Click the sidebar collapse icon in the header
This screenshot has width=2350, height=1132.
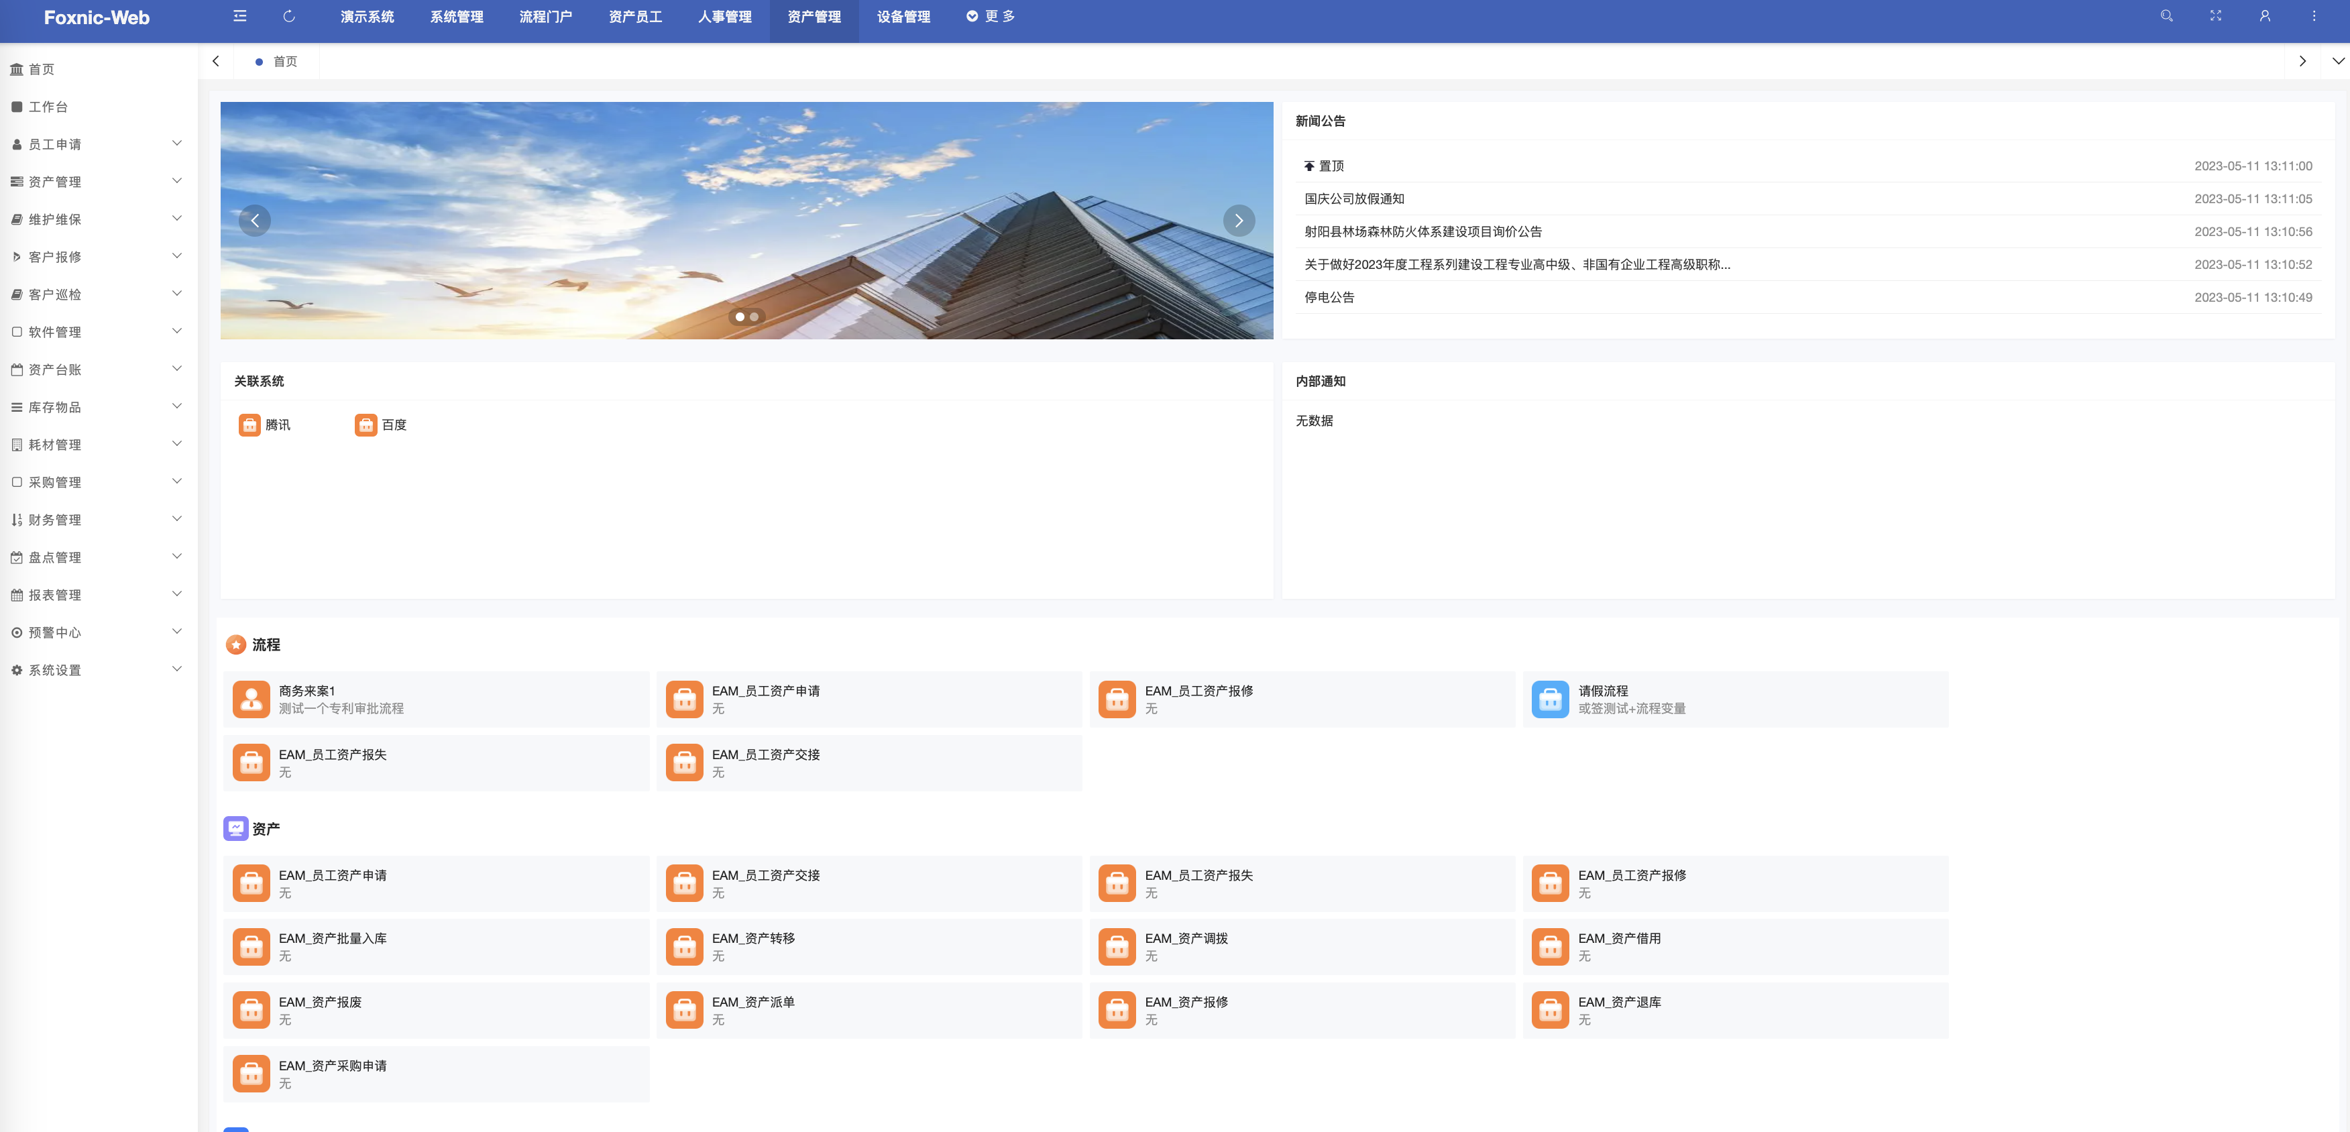pyautogui.click(x=239, y=15)
